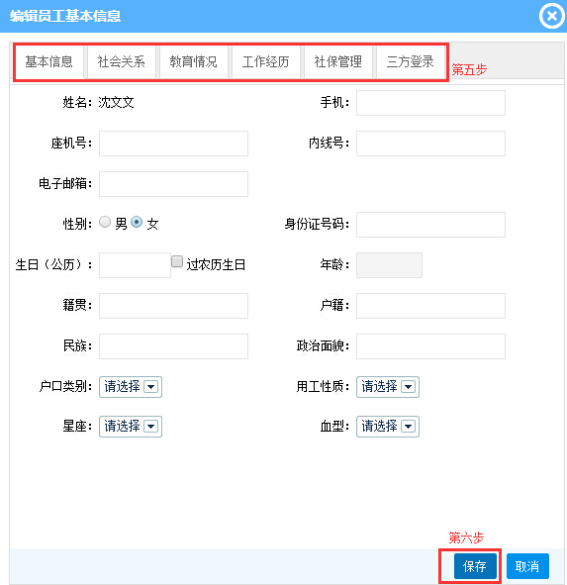Viewport: 567px width, 585px height.
Task: Open the 血型 dropdown
Action: 388,427
